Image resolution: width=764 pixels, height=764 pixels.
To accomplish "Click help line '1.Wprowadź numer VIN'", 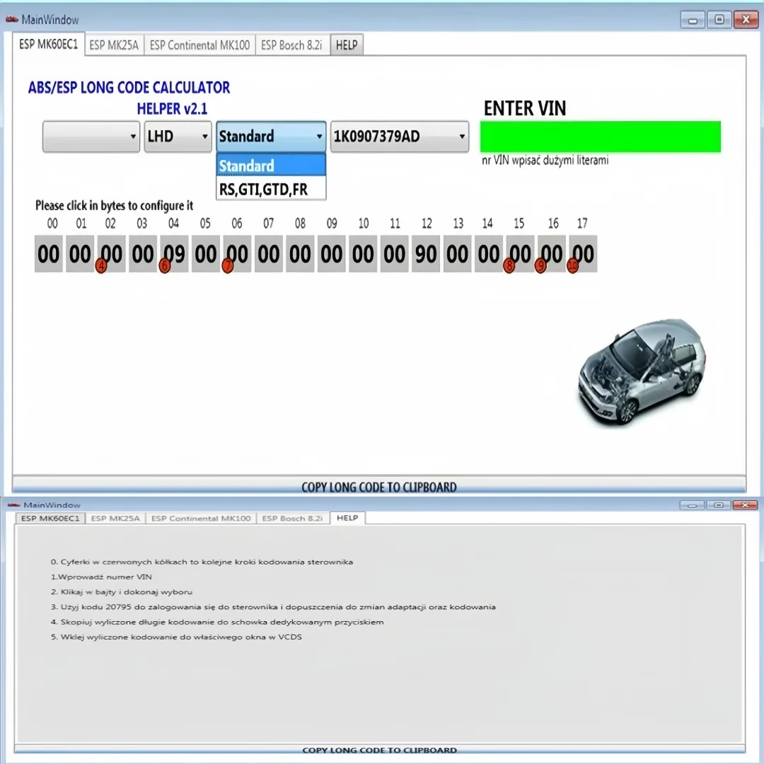I will pyautogui.click(x=101, y=577).
